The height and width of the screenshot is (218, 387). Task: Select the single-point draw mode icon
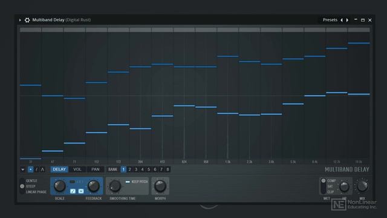[30, 170]
